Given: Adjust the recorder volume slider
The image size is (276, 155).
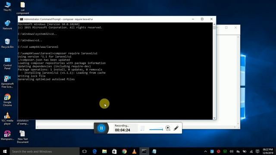Looking at the screenshot, I should pos(156,130).
